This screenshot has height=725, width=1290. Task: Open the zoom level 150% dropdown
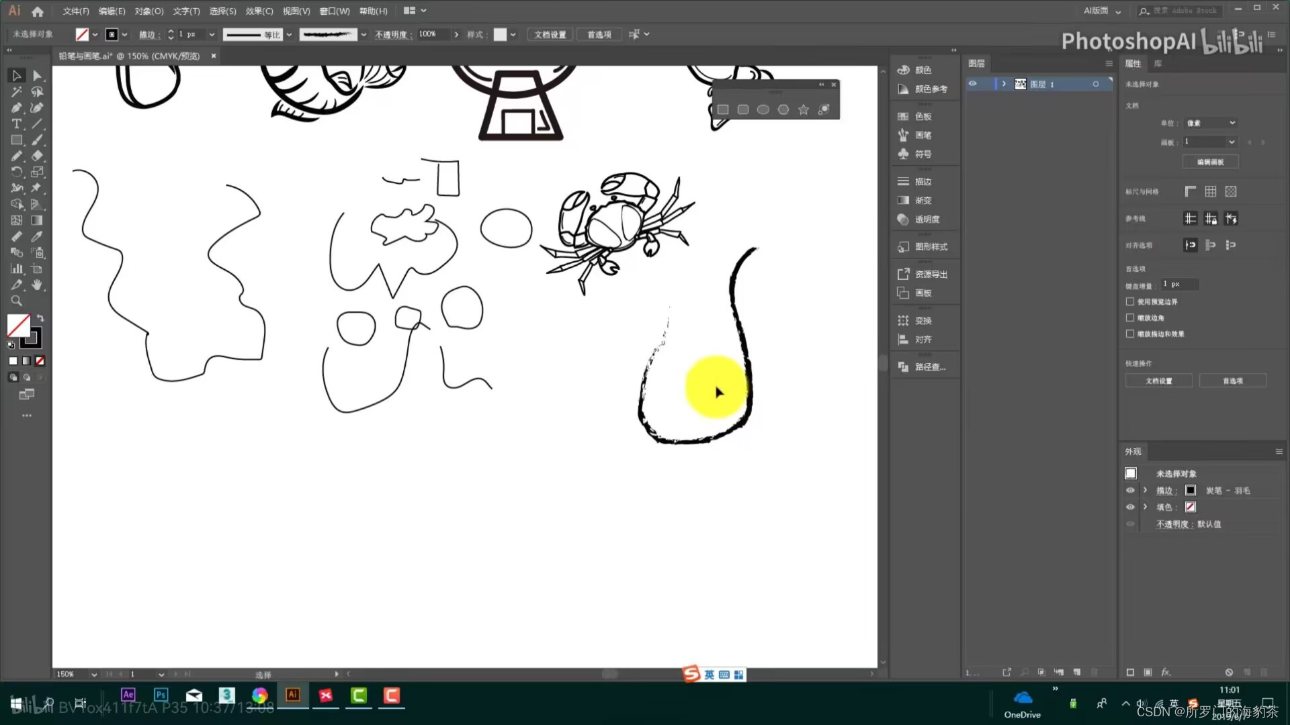[93, 674]
